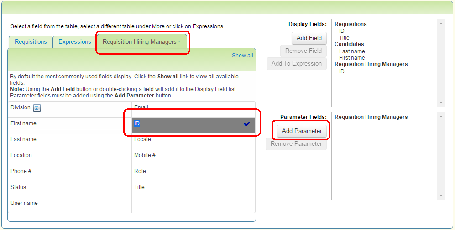
Task: Select Last name under Candidates display list
Action: [352, 51]
